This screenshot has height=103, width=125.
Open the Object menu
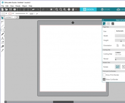[24, 6]
